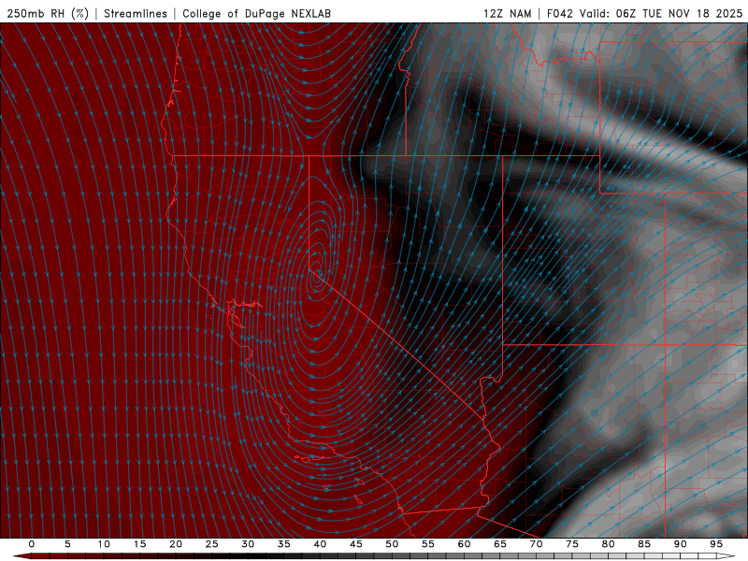Viewport: 748px width, 561px height.
Task: Click the colorbar tick label "40"
Action: (x=320, y=544)
